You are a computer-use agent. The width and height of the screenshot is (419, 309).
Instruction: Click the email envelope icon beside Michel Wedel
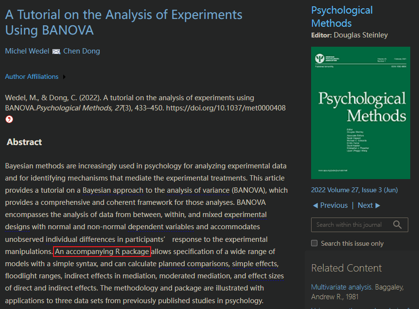56,52
